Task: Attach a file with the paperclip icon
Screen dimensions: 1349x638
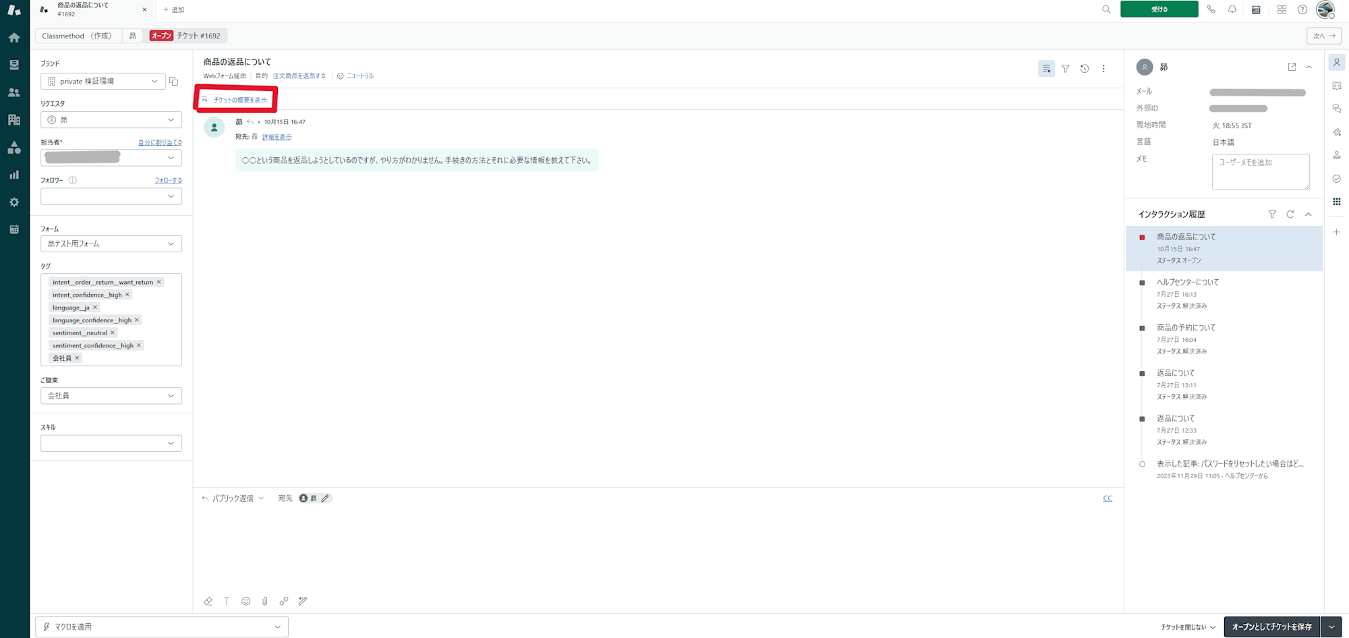Action: [265, 601]
